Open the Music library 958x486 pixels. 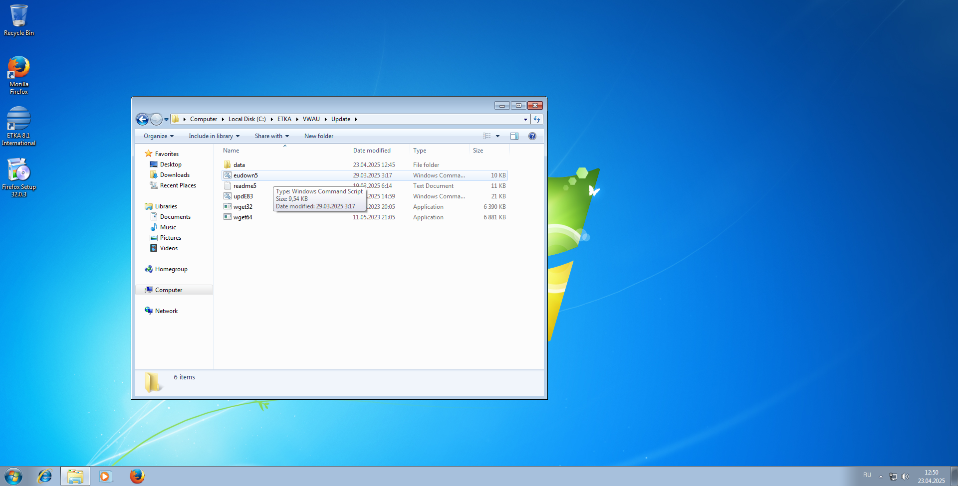tap(168, 227)
